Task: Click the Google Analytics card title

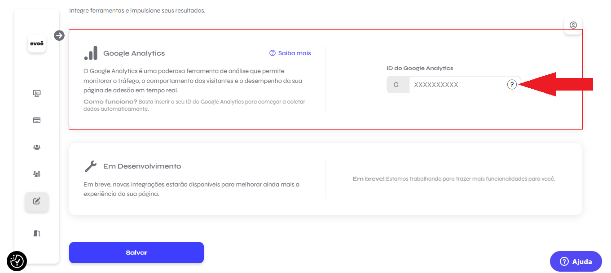Action: (x=134, y=53)
